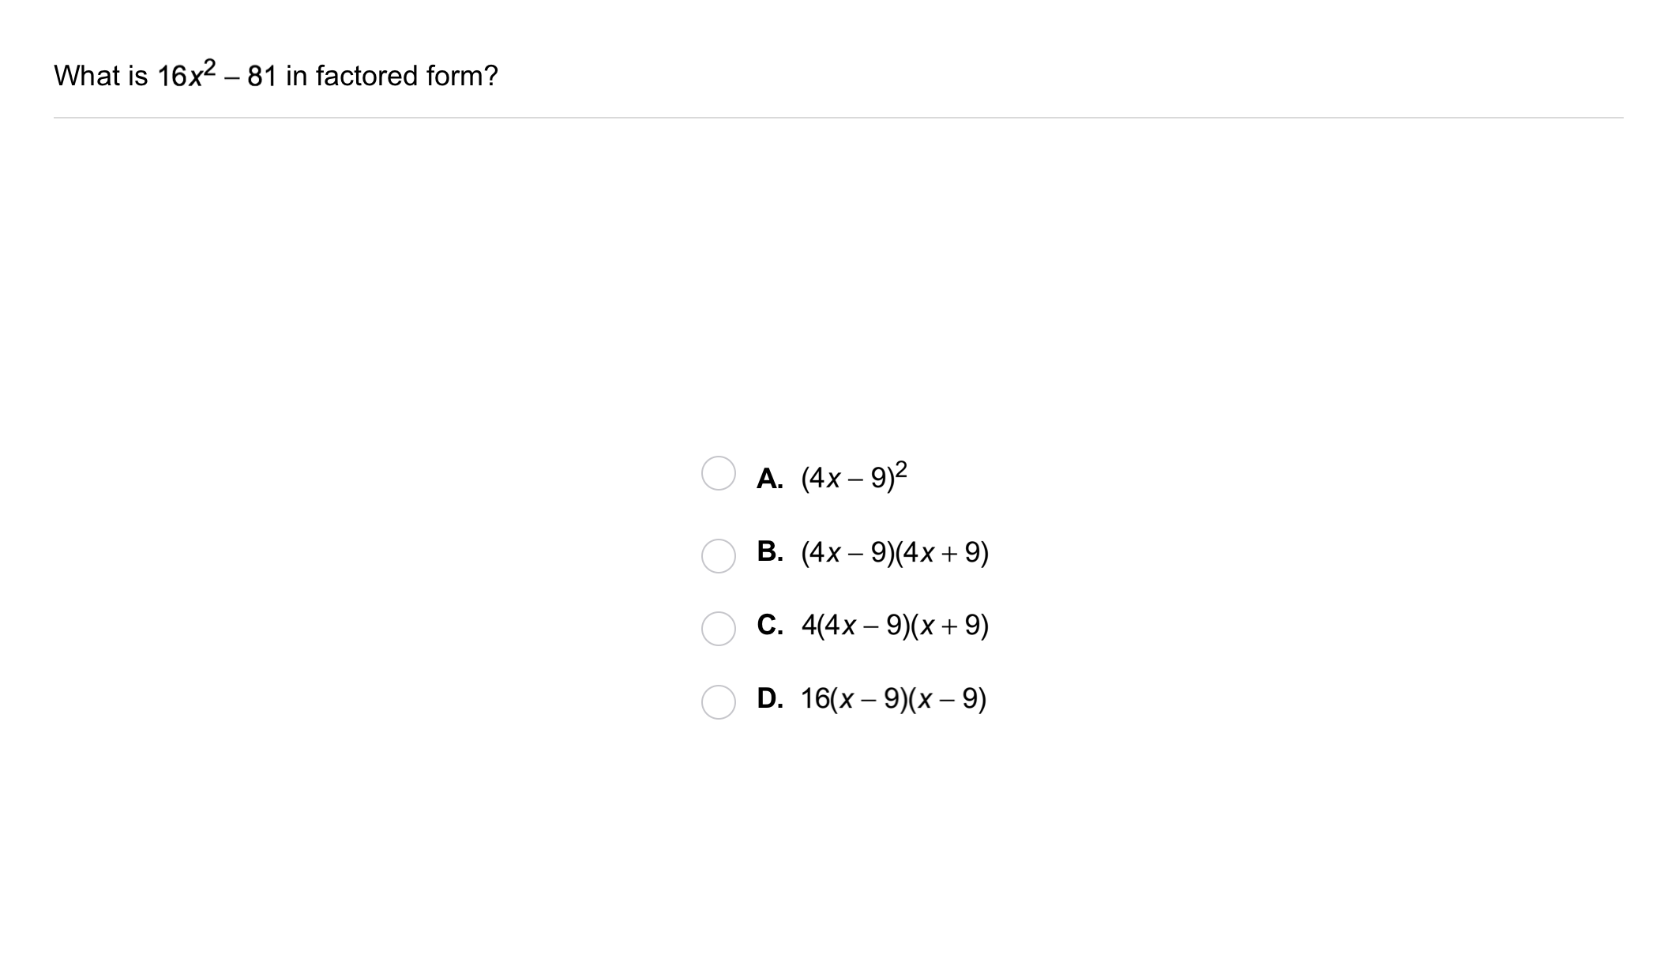Click the words "What is" in the question

100,76
